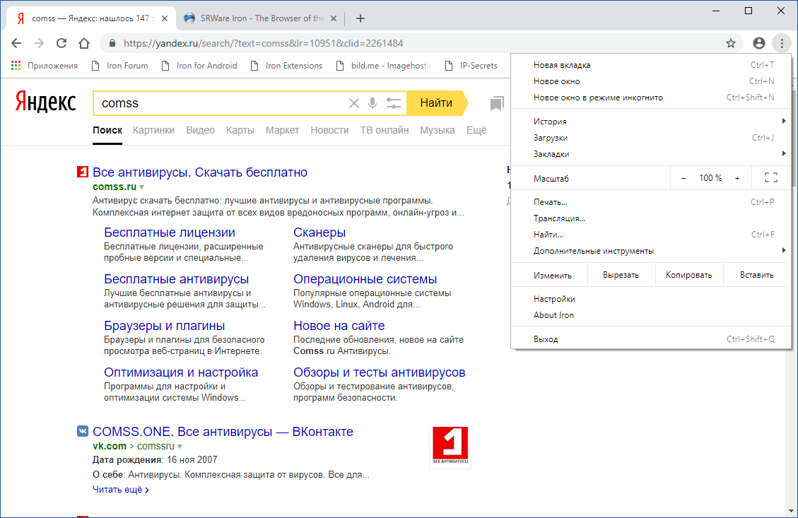Select Новая вкладка menu item
Viewport: 798px width, 518px height.
651,64
